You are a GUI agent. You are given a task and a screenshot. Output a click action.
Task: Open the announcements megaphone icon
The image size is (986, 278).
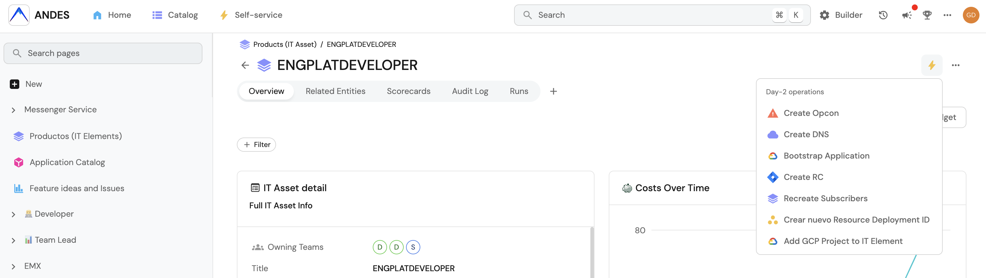[x=906, y=15]
